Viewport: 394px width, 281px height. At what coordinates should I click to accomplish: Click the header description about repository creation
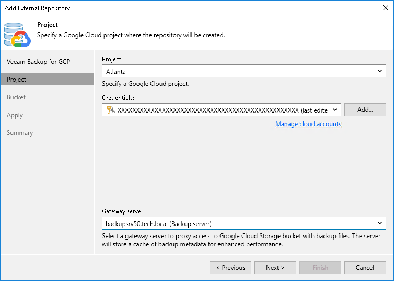tap(131, 35)
